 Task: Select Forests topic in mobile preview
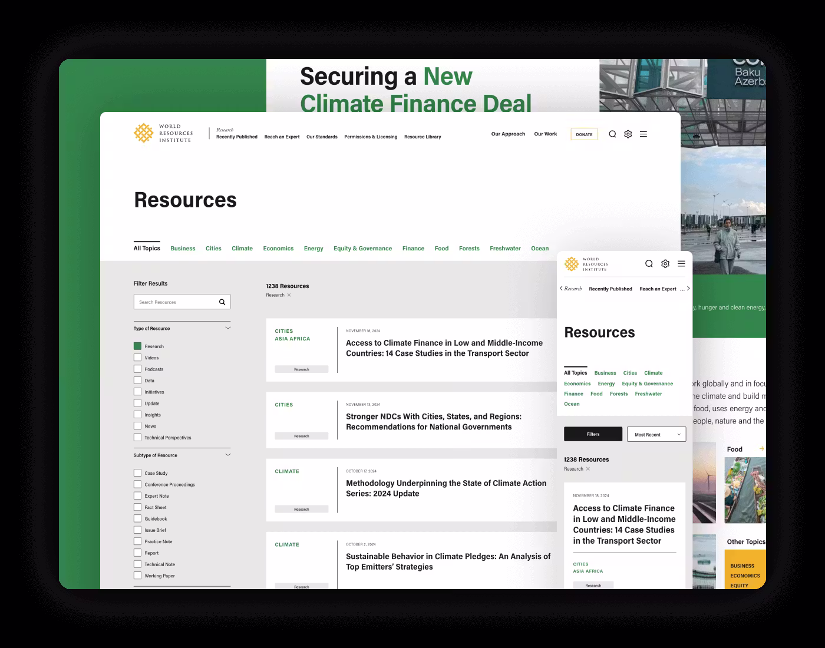click(619, 394)
